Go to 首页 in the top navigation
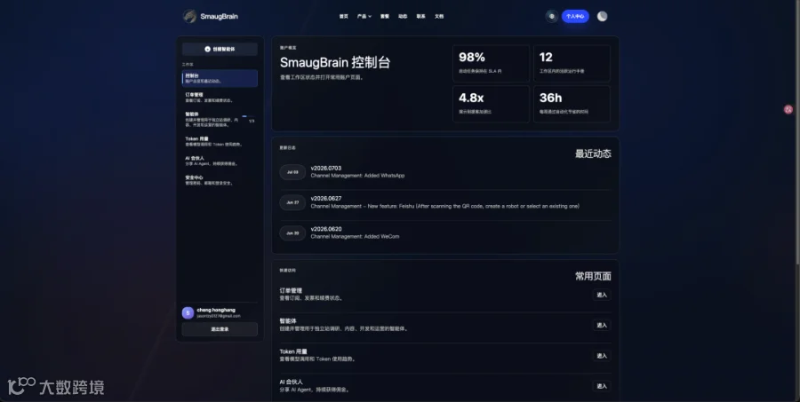 [344, 16]
